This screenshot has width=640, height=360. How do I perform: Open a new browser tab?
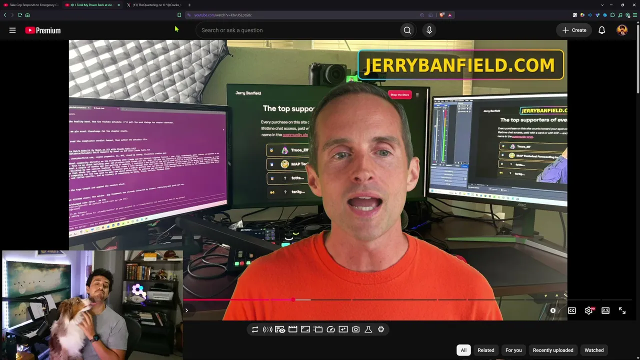click(189, 5)
